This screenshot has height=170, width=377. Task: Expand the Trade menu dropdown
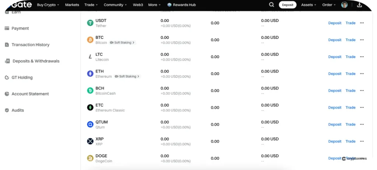(x=91, y=5)
